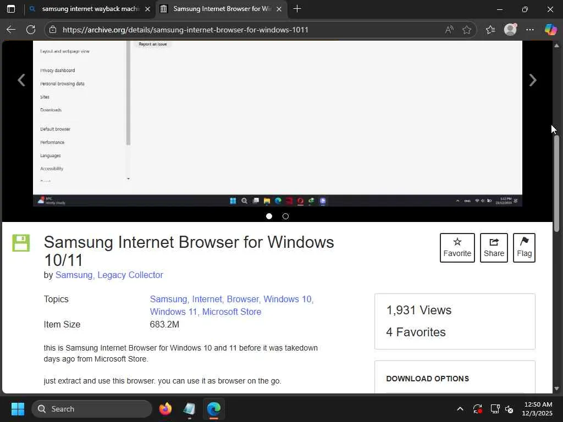Select the second carousel dot
This screenshot has width=563, height=422.
285,216
